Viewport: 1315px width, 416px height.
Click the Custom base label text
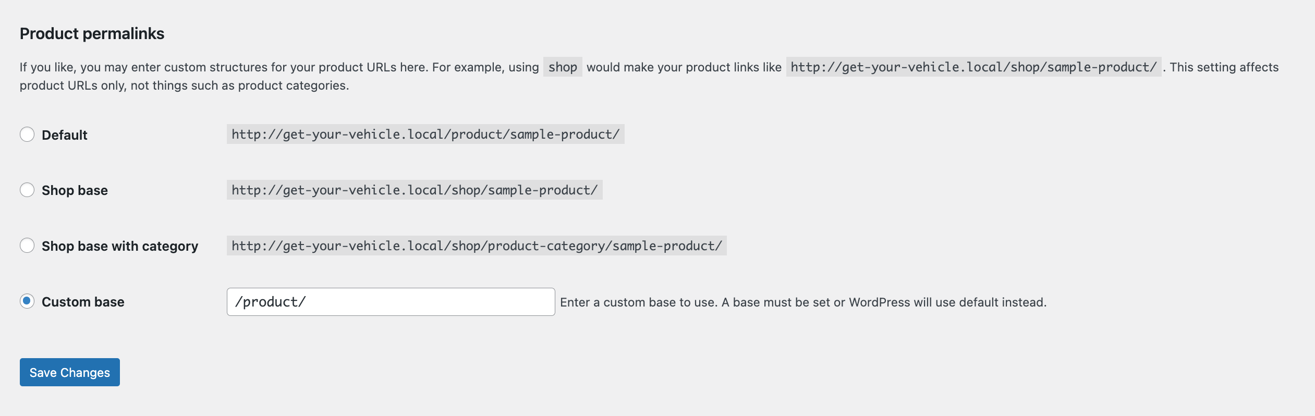(x=83, y=302)
